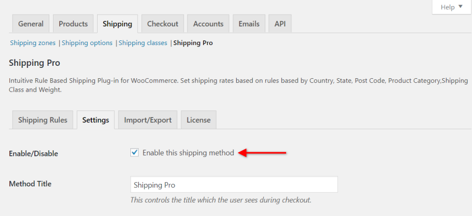Switch to the Products tab

(73, 24)
